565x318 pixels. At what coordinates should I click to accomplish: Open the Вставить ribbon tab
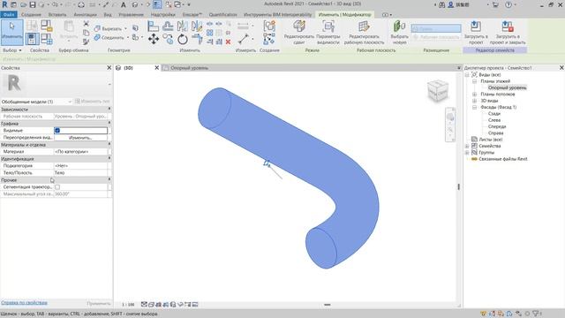tap(56, 15)
